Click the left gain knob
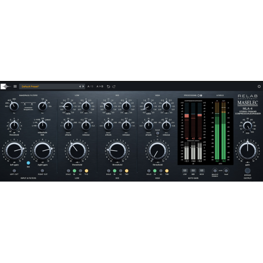Screen dimensions: 263x263 14,151
